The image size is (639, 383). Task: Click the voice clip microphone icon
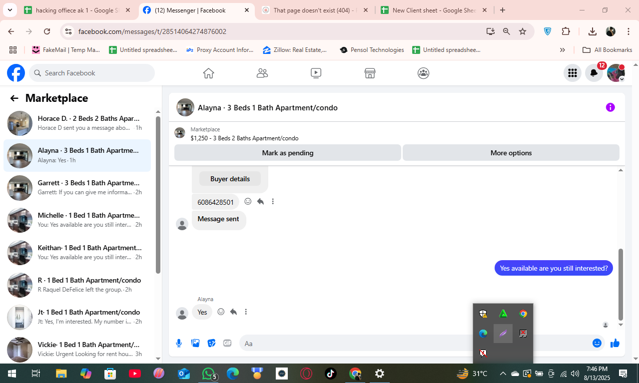click(179, 343)
